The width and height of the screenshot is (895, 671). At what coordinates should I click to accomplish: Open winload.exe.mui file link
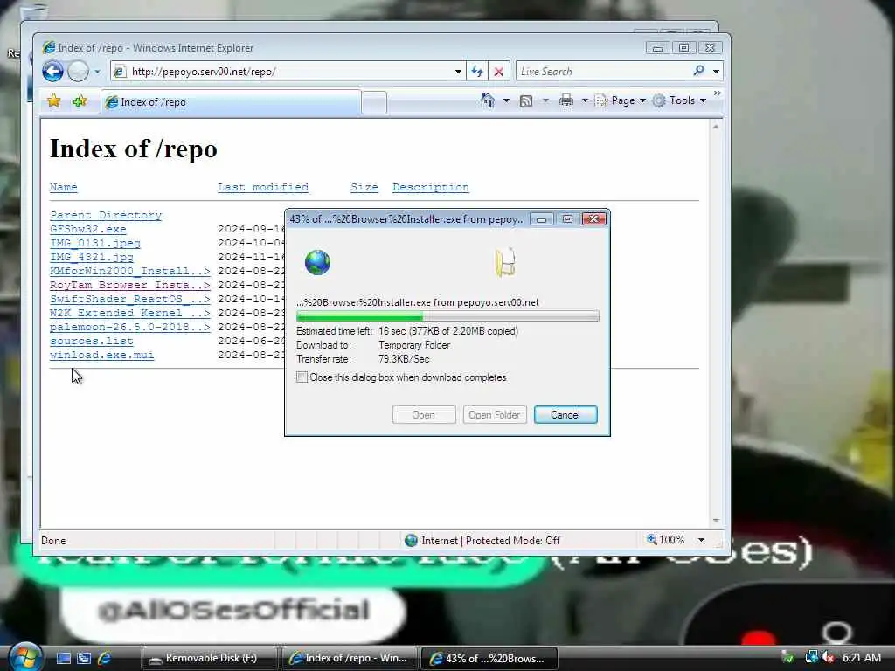tap(101, 355)
